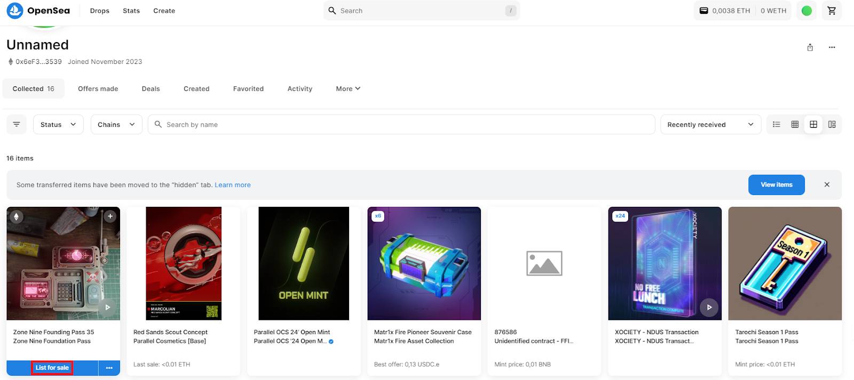Open the Chains dropdown

(x=116, y=124)
